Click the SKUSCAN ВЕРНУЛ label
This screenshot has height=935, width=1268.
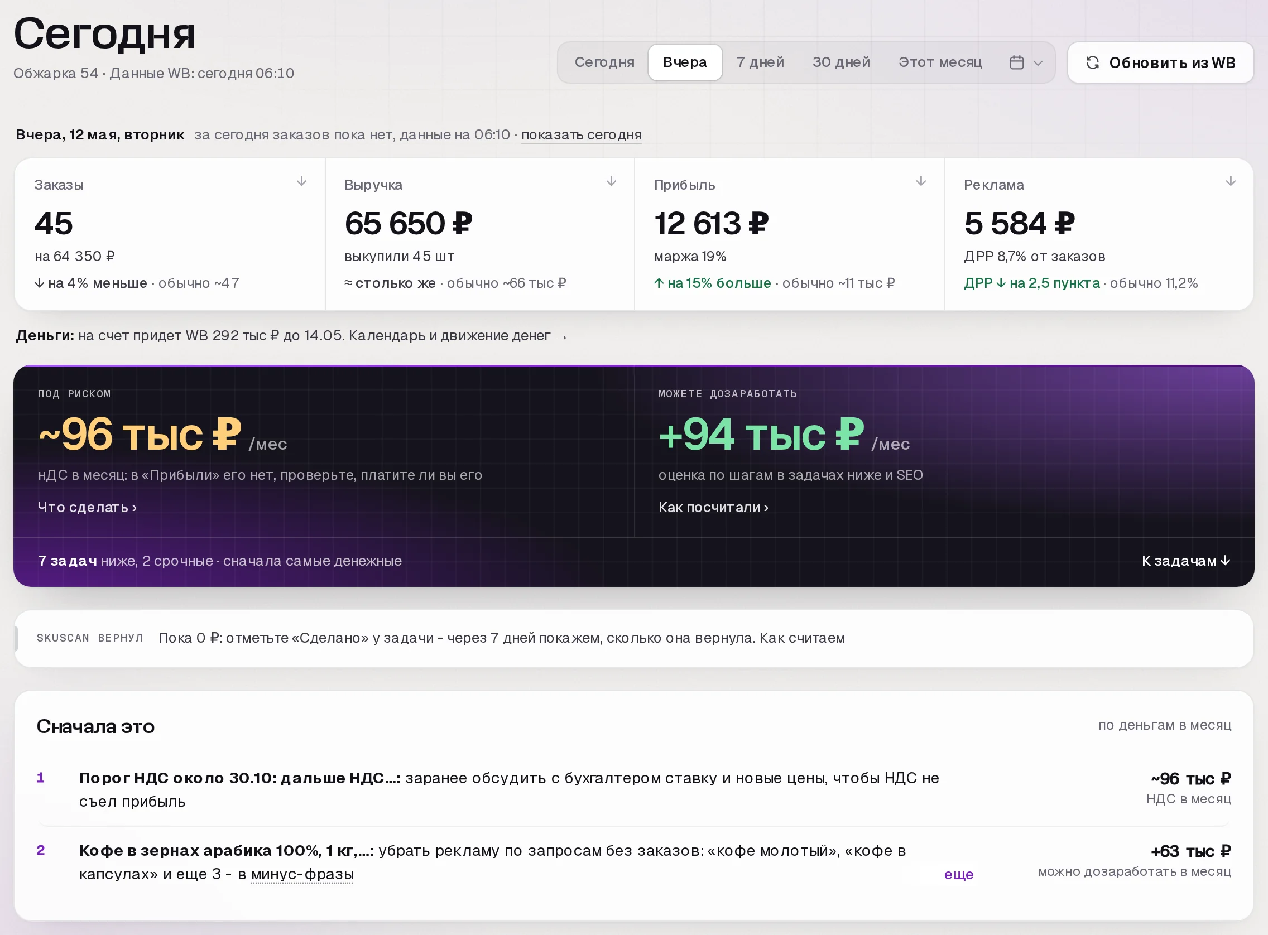pos(89,638)
